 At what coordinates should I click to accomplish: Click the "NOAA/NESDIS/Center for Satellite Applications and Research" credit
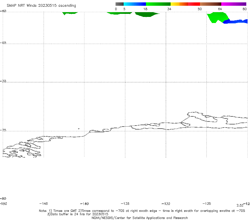[140, 218]
